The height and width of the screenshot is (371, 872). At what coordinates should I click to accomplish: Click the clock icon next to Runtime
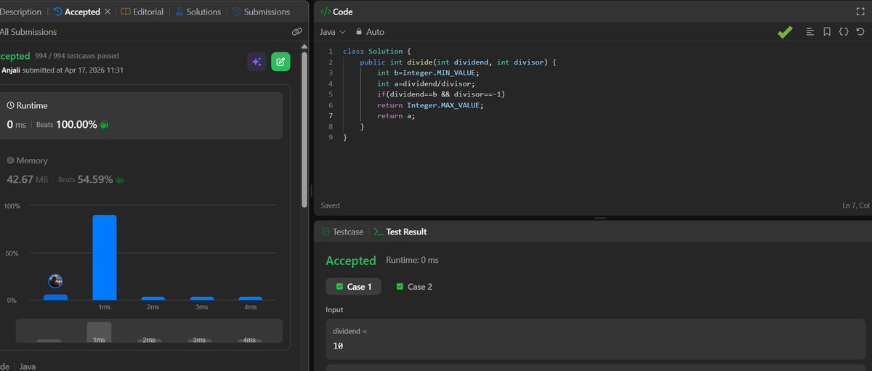pyautogui.click(x=11, y=105)
